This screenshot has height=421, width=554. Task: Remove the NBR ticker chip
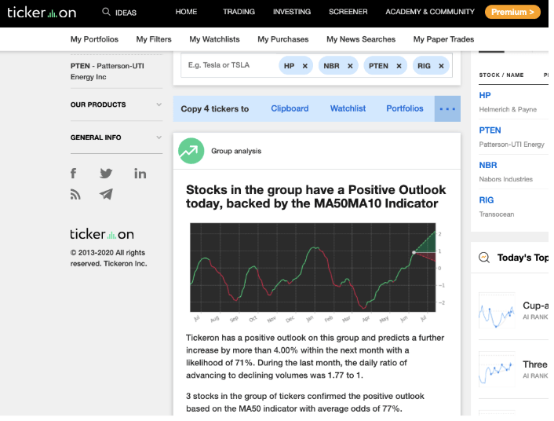(x=350, y=66)
